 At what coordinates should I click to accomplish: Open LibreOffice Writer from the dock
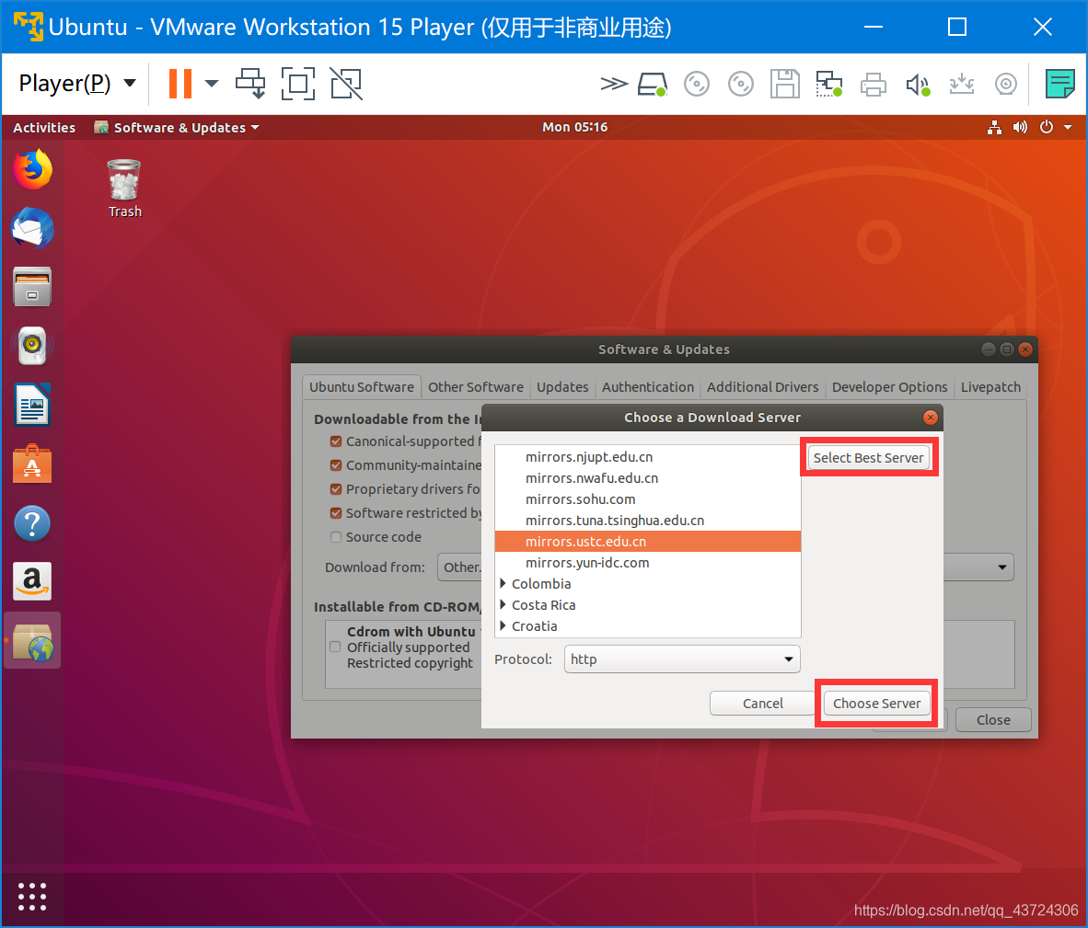[x=32, y=404]
